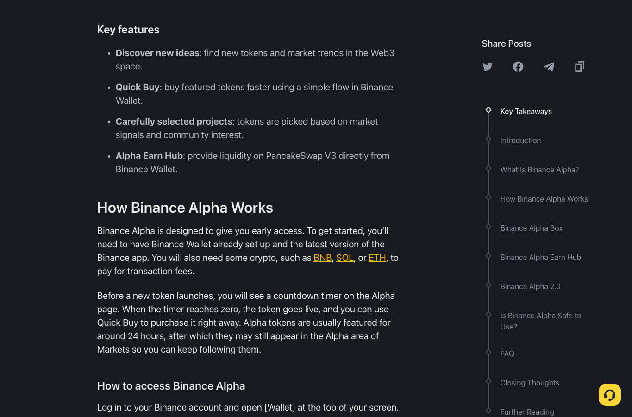The image size is (632, 417).
Task: Click the 'Share Posts' label
Action: click(506, 44)
